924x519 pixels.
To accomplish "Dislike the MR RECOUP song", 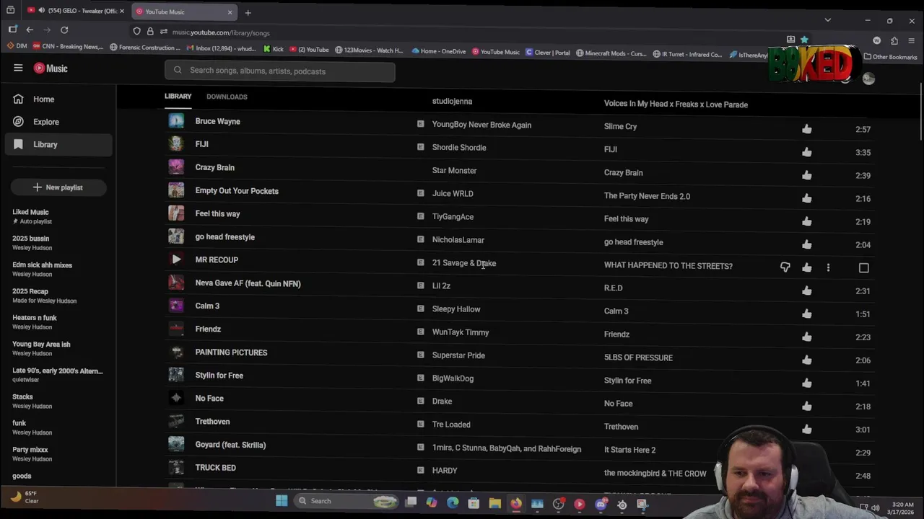I will click(785, 267).
